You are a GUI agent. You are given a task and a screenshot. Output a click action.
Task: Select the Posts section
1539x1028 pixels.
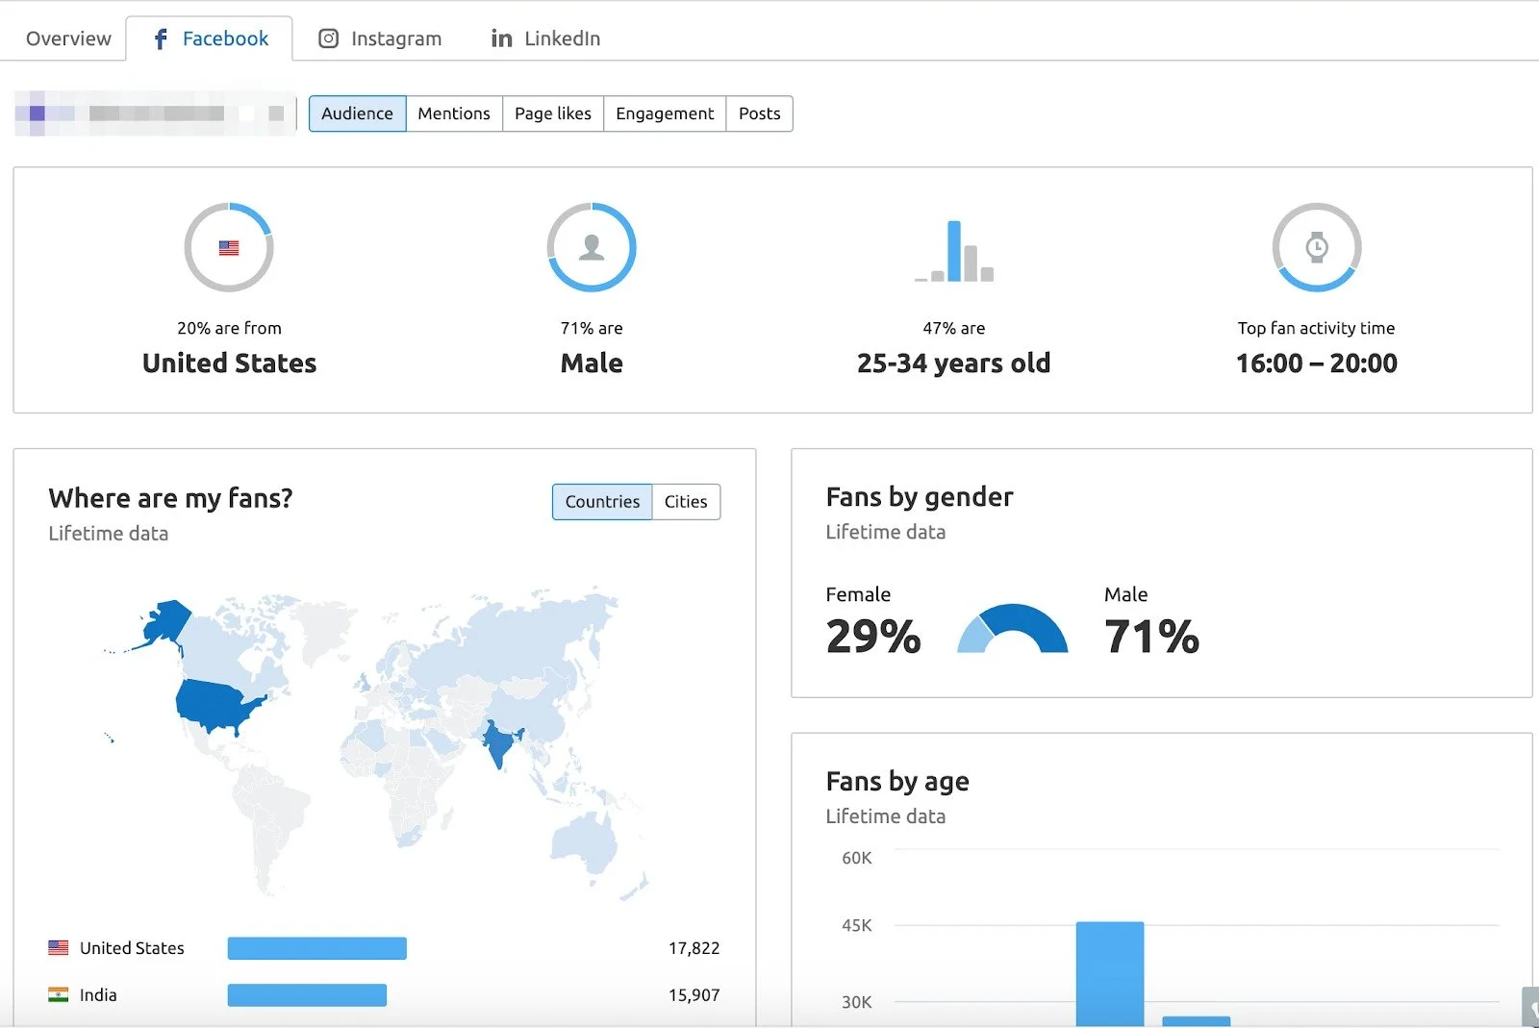coord(759,113)
